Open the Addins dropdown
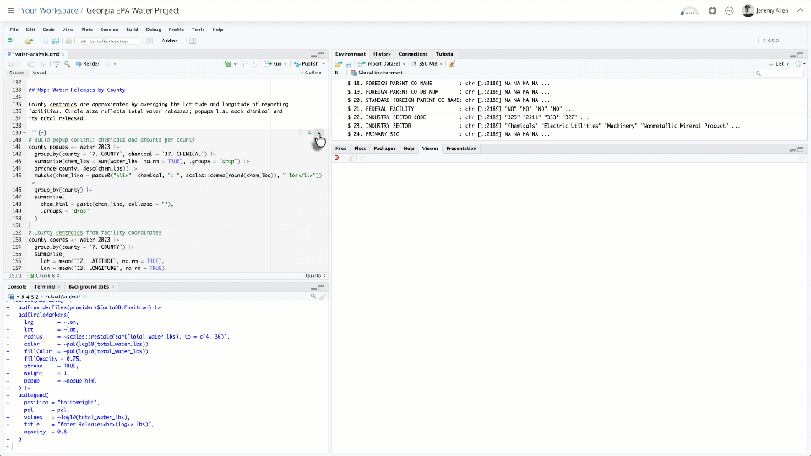Screen dimensions: 811x456 tap(171, 41)
